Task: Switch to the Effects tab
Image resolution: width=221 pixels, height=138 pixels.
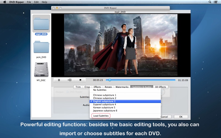Action: [x=97, y=87]
